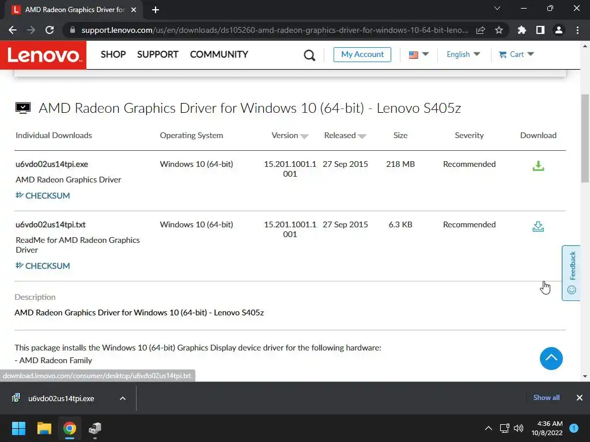The width and height of the screenshot is (590, 442).
Task: Open the SHOP menu
Action: click(114, 55)
